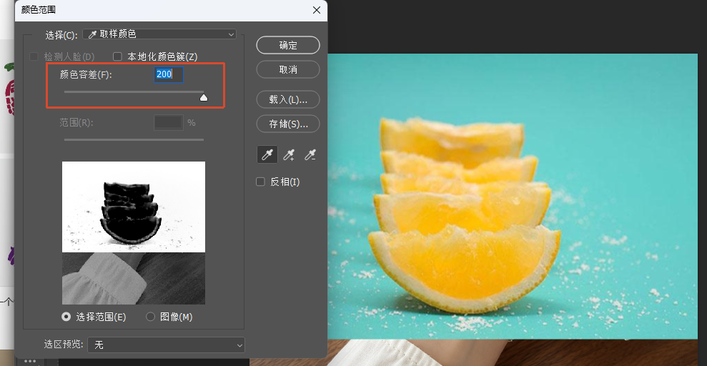This screenshot has height=366, width=707.
Task: Expand the 选区预览 dropdown
Action: (x=167, y=345)
